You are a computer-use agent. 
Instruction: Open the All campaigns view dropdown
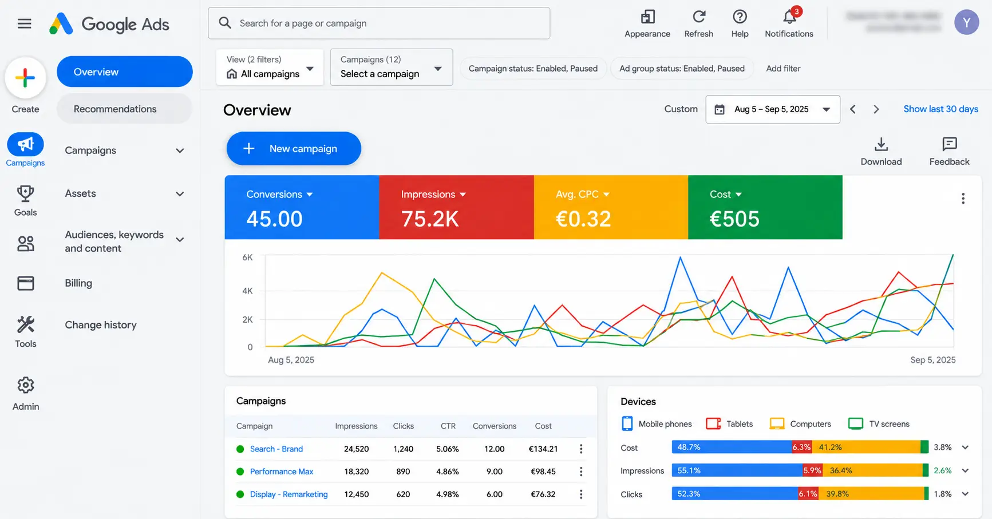[x=270, y=68]
